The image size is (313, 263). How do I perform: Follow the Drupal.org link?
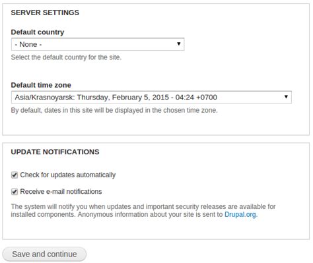pos(240,214)
